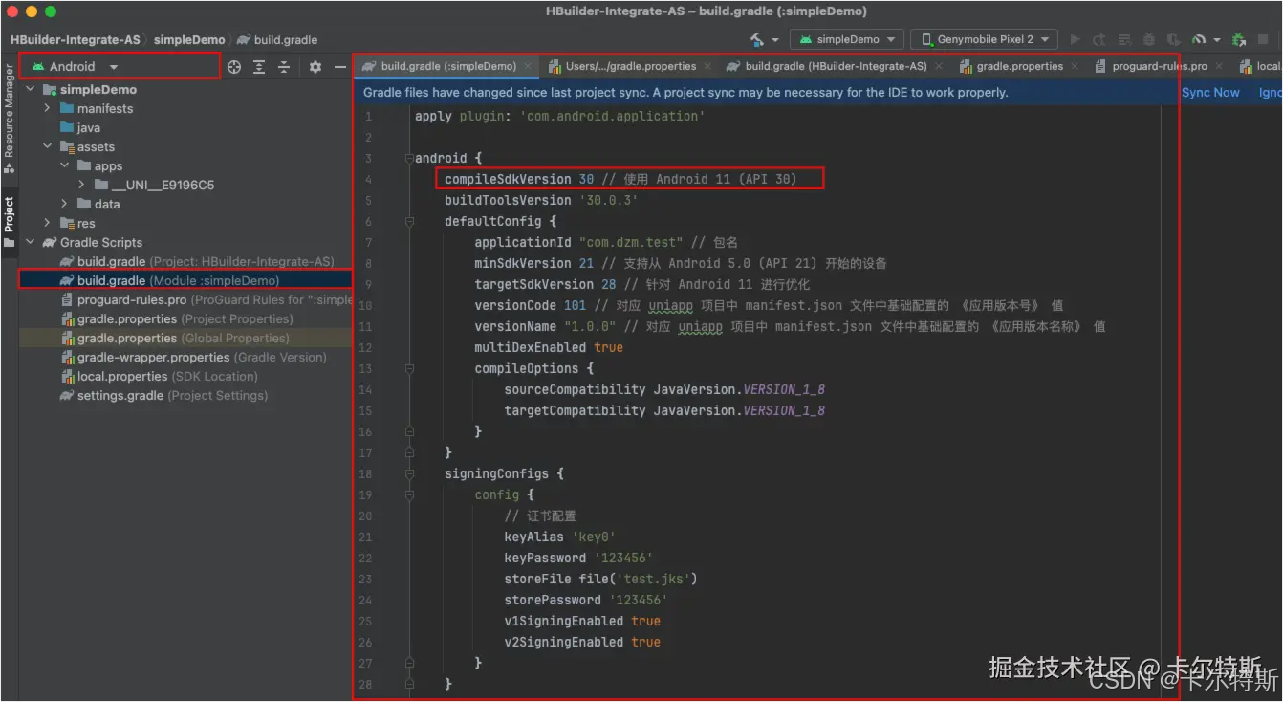The height and width of the screenshot is (702, 1283).
Task: Expand the data folder
Action: coord(65,204)
